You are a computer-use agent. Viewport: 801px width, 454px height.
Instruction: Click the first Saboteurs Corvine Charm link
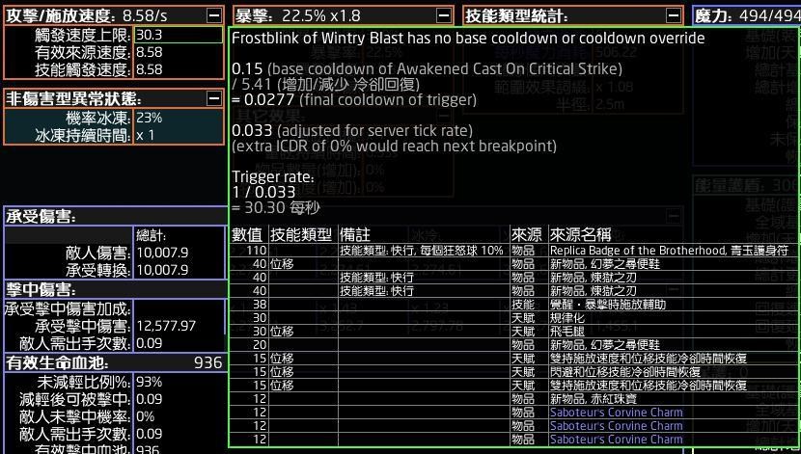point(616,412)
